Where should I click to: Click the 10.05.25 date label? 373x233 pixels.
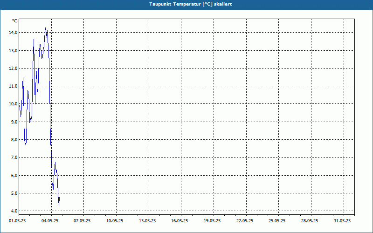pyautogui.click(x=115, y=221)
